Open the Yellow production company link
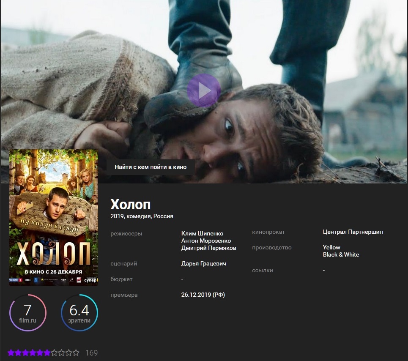The height and width of the screenshot is (361, 408). point(331,247)
